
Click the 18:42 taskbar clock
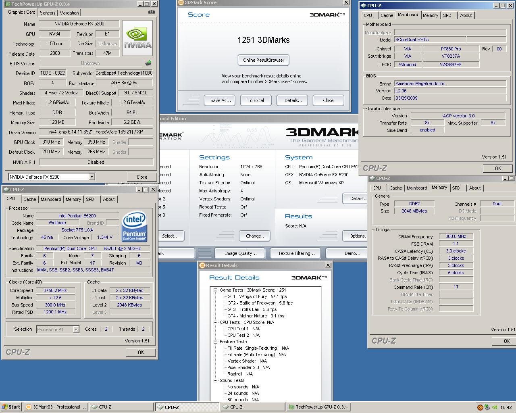click(506, 407)
